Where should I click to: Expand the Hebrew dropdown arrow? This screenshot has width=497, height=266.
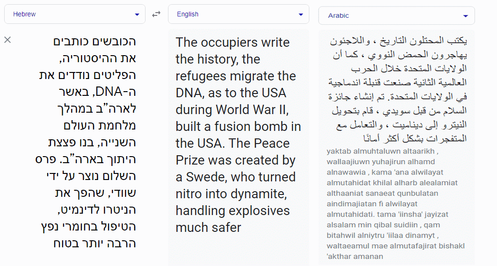137,14
